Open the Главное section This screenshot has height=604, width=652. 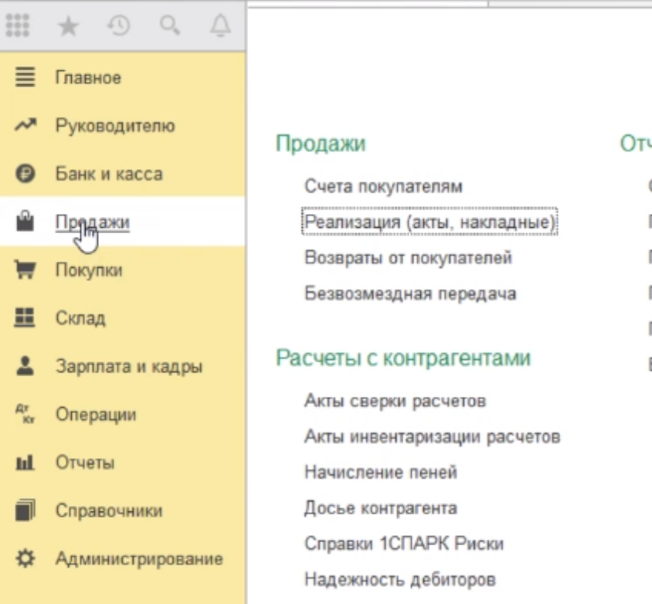click(88, 78)
